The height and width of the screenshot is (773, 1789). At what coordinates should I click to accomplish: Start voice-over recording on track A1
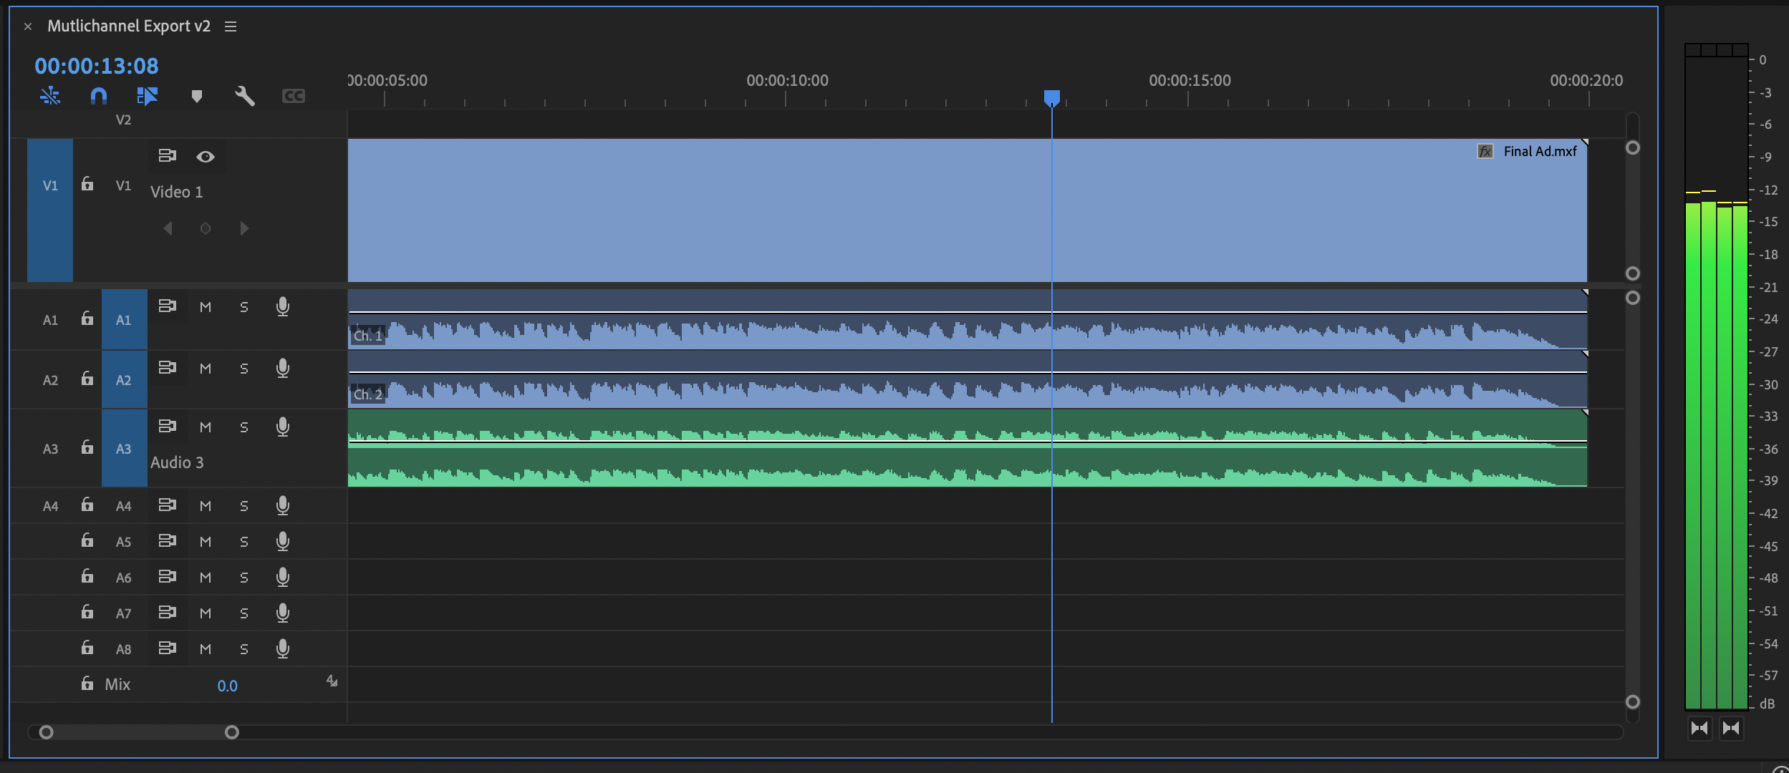(282, 306)
